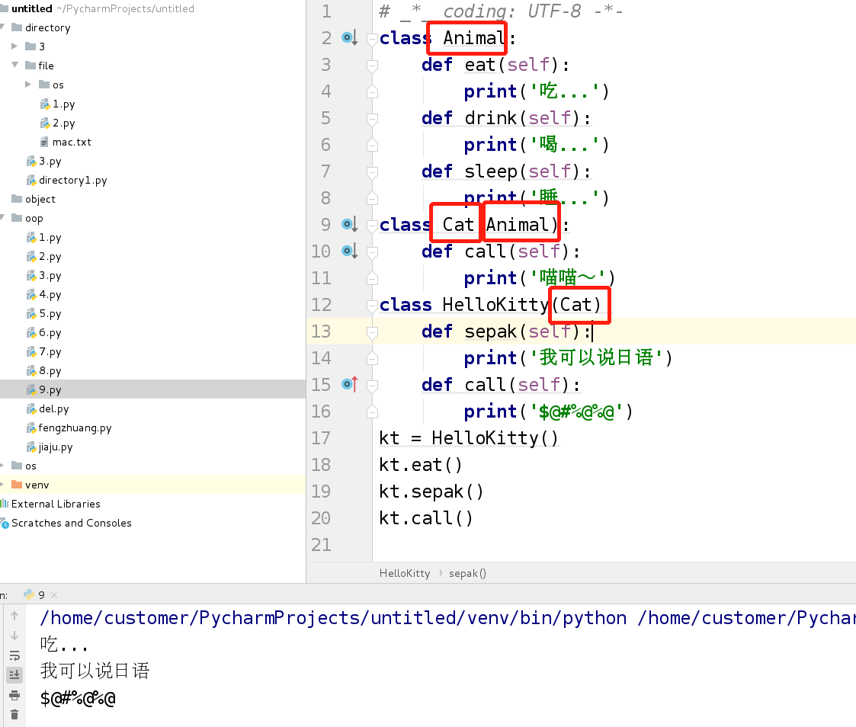Collapse the HelloKitty class fold on line 12
The width and height of the screenshot is (856, 727).
[x=372, y=305]
